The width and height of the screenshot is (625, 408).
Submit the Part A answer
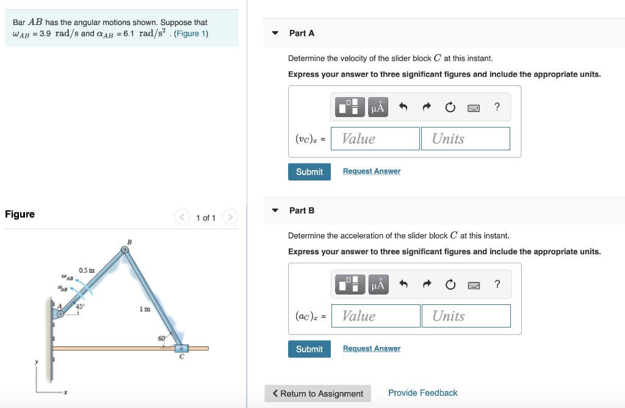click(x=309, y=171)
